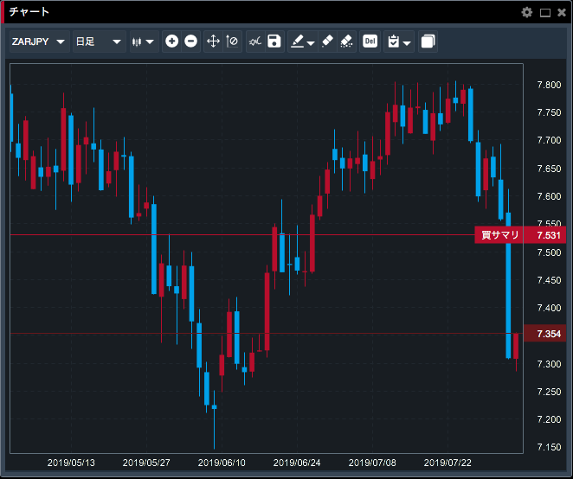Screen dimensions: 573x479
Task: Select the four-arrow move chart tool
Action: pos(213,42)
